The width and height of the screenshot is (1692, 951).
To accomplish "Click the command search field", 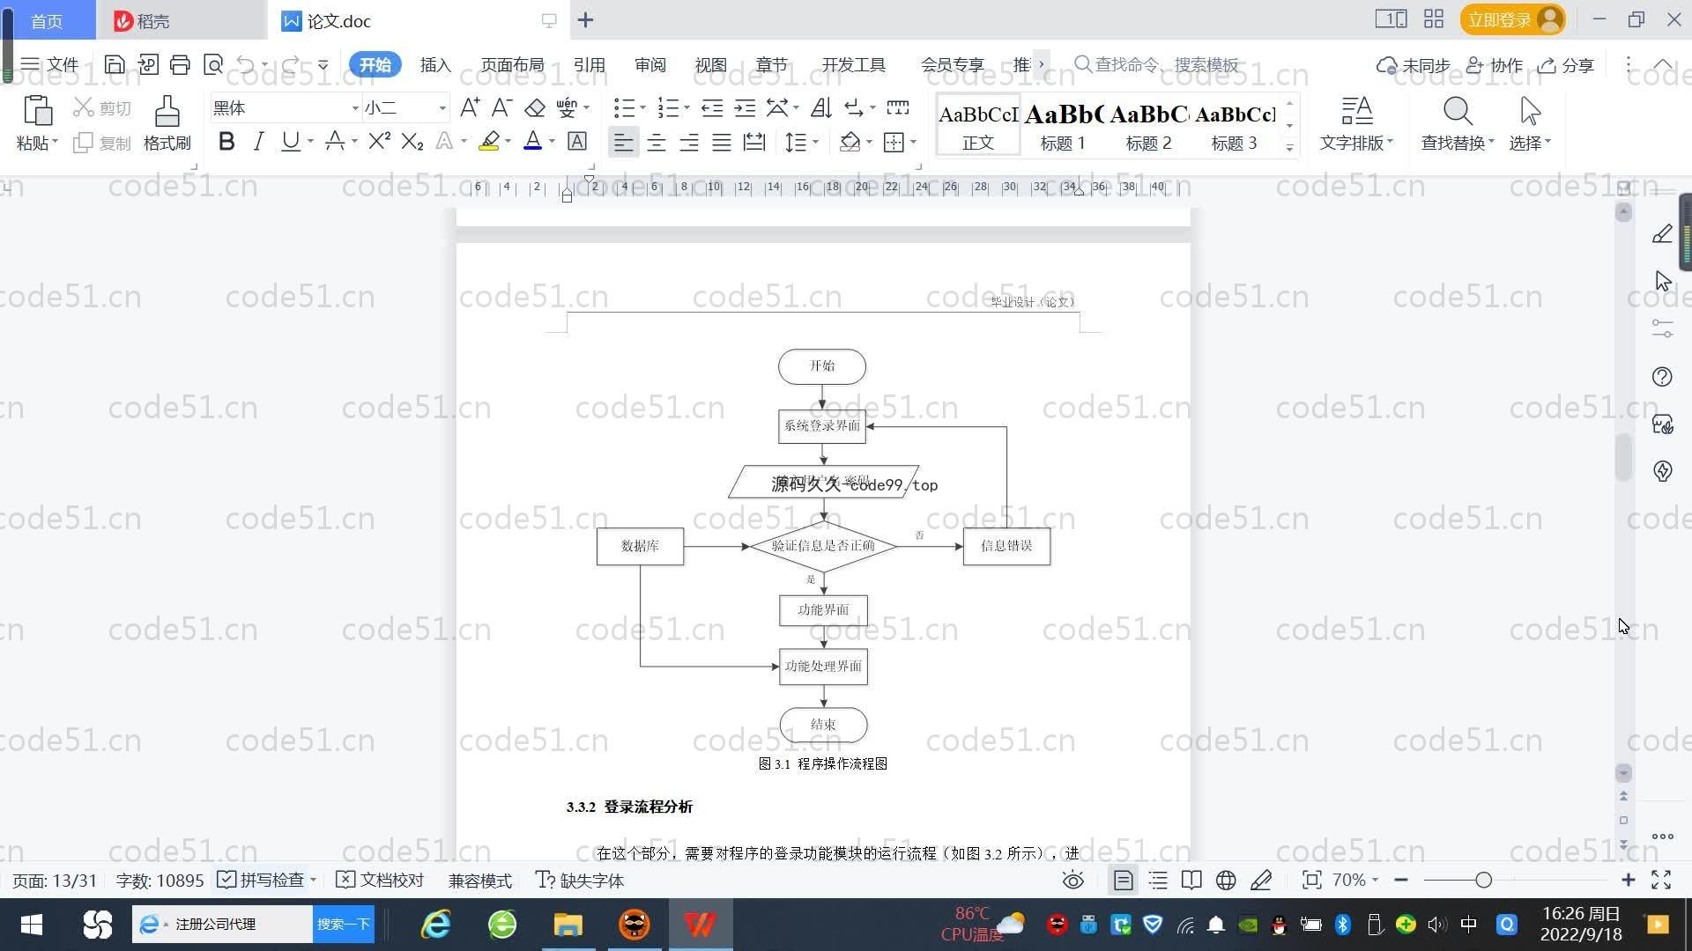I will pyautogui.click(x=1156, y=64).
